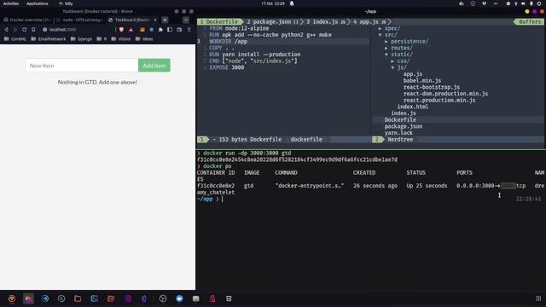Select the package.json buffer tab

[273, 21]
